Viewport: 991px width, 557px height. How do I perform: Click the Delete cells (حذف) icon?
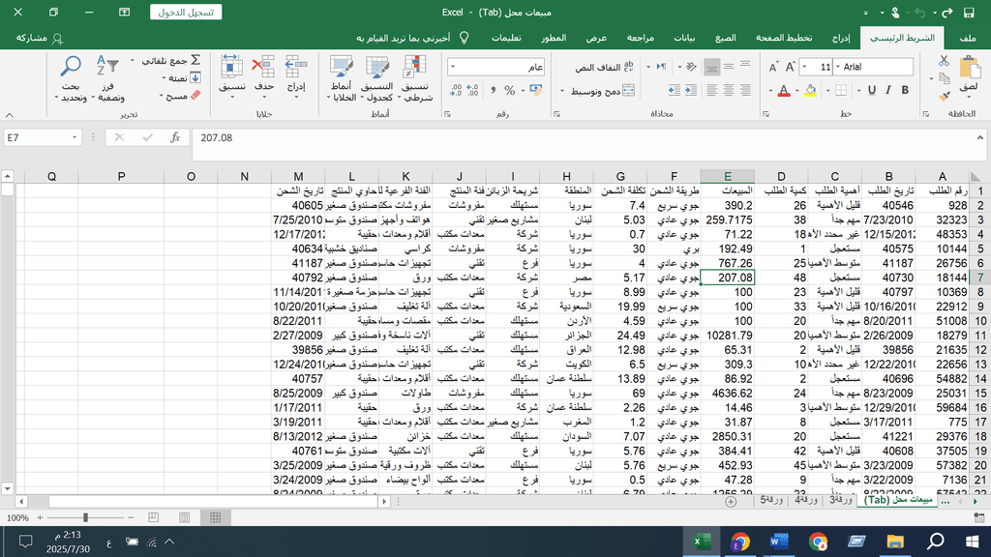point(263,67)
